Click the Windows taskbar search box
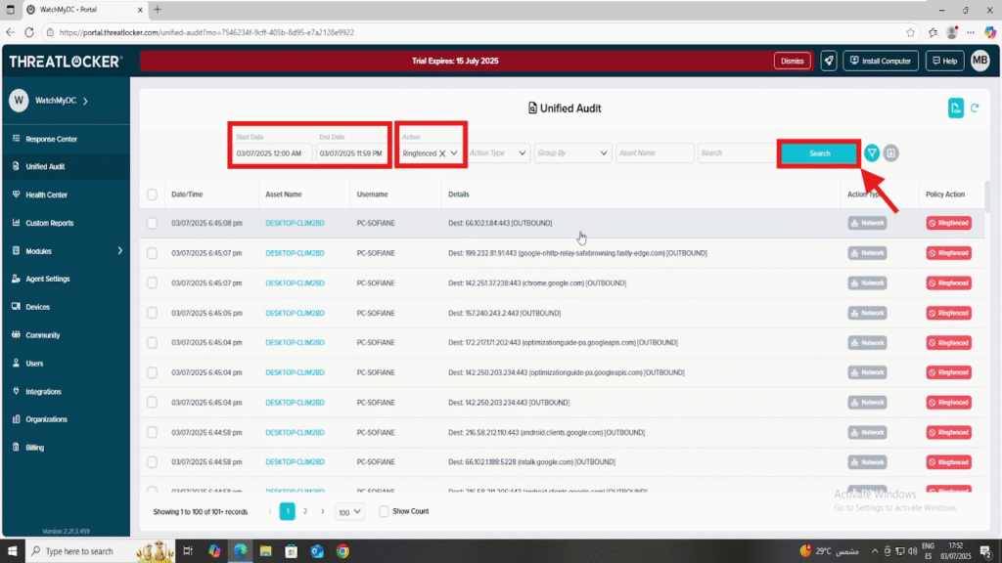Screen dimensions: 1002x563 (82, 551)
